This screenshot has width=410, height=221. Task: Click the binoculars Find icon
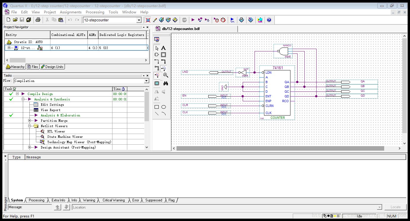click(166, 83)
